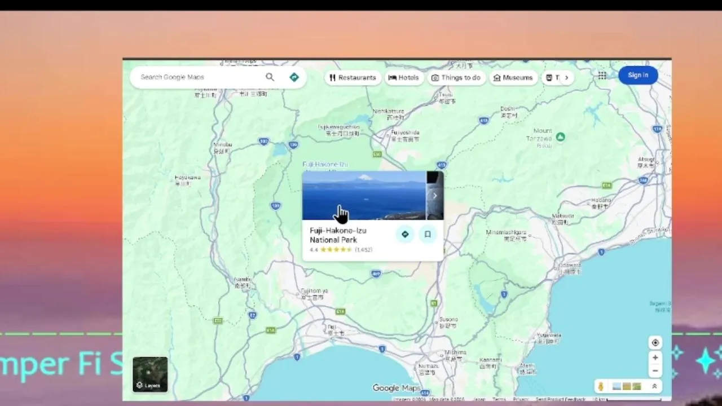Image resolution: width=722 pixels, height=406 pixels.
Task: Open the Mount Tanzawa green marker
Action: [560, 136]
